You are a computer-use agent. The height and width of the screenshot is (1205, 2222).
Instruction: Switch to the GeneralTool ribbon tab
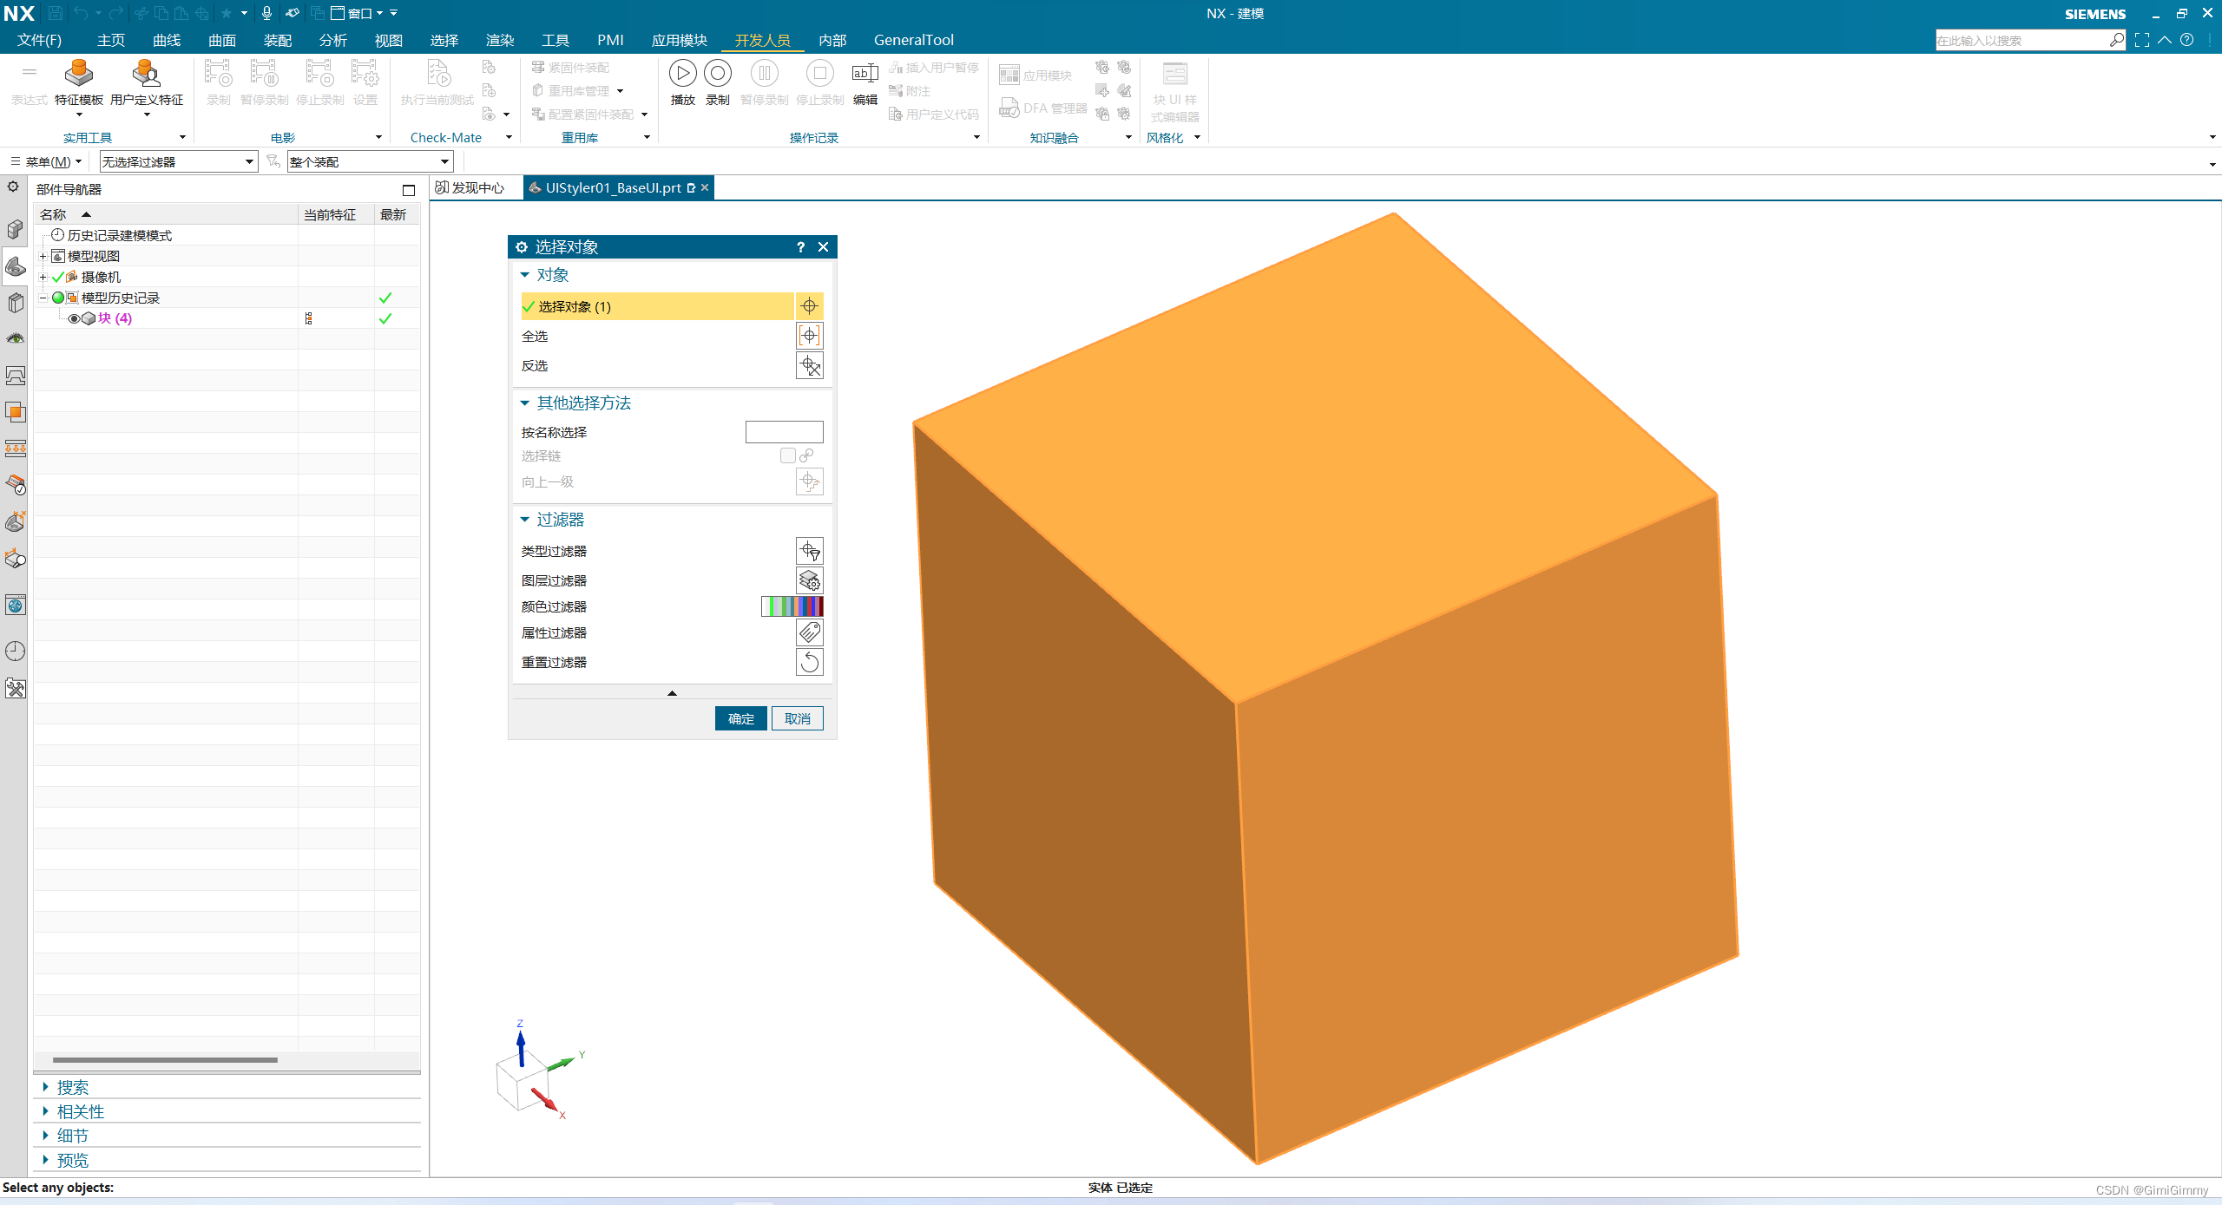click(x=913, y=40)
